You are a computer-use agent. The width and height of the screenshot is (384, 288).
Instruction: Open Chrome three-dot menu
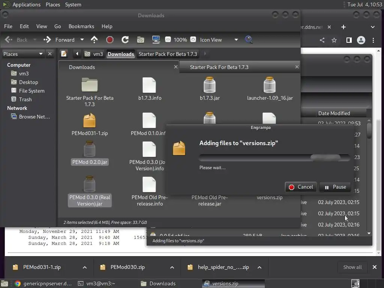(373, 40)
